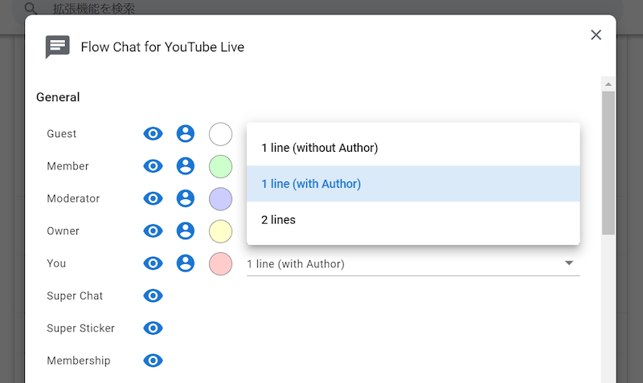The image size is (643, 383).
Task: Open the You row style dropdown
Action: point(412,263)
